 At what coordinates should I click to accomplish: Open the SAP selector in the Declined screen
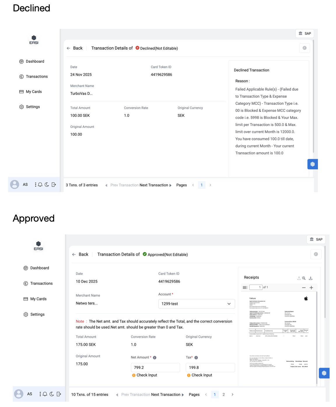[305, 34]
